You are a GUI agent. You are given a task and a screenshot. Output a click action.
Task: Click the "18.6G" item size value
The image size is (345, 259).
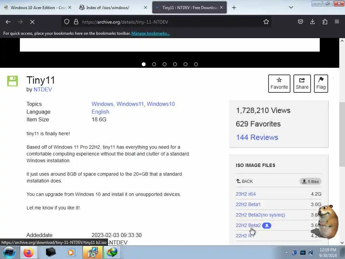click(x=99, y=120)
